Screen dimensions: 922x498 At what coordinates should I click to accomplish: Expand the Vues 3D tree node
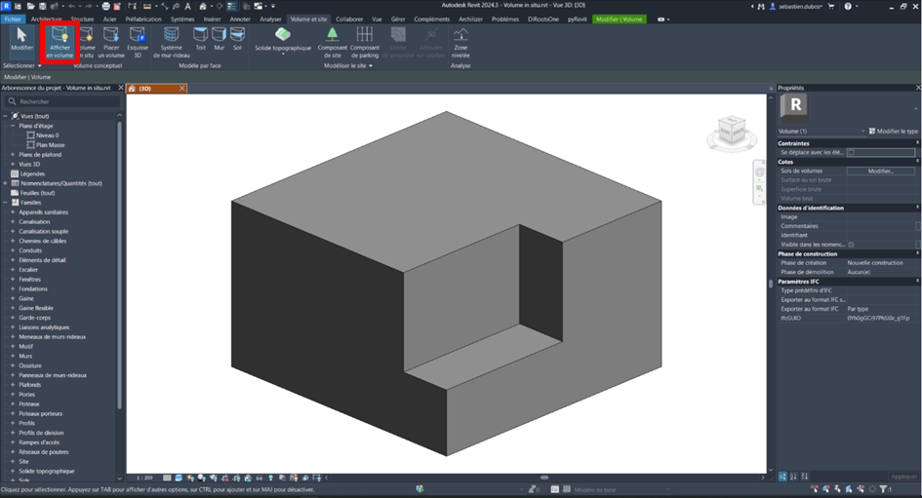(14, 164)
